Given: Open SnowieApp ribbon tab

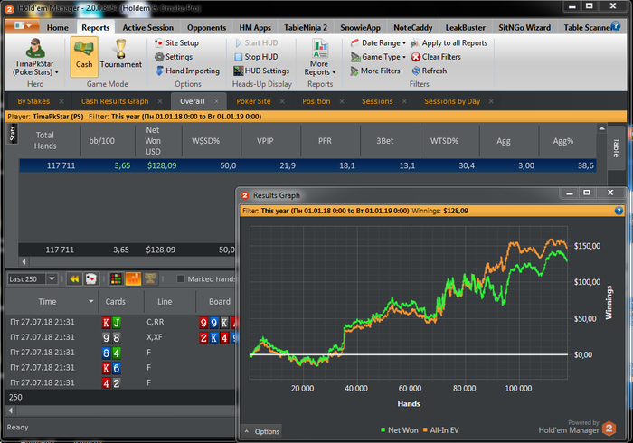Looking at the screenshot, I should (360, 27).
